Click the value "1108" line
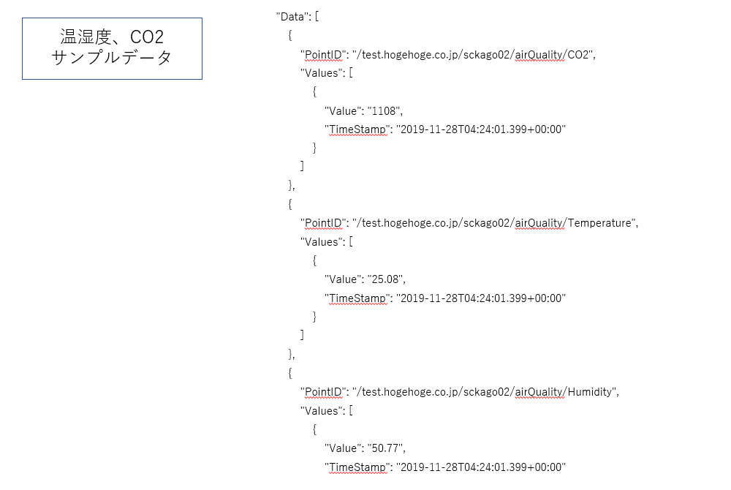 point(363,110)
